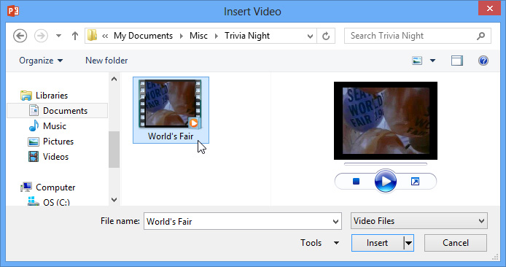Open the File name dropdown arrow

pos(335,222)
